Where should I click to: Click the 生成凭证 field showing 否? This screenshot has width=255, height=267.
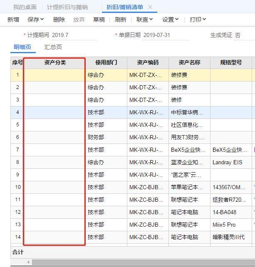click(244, 35)
